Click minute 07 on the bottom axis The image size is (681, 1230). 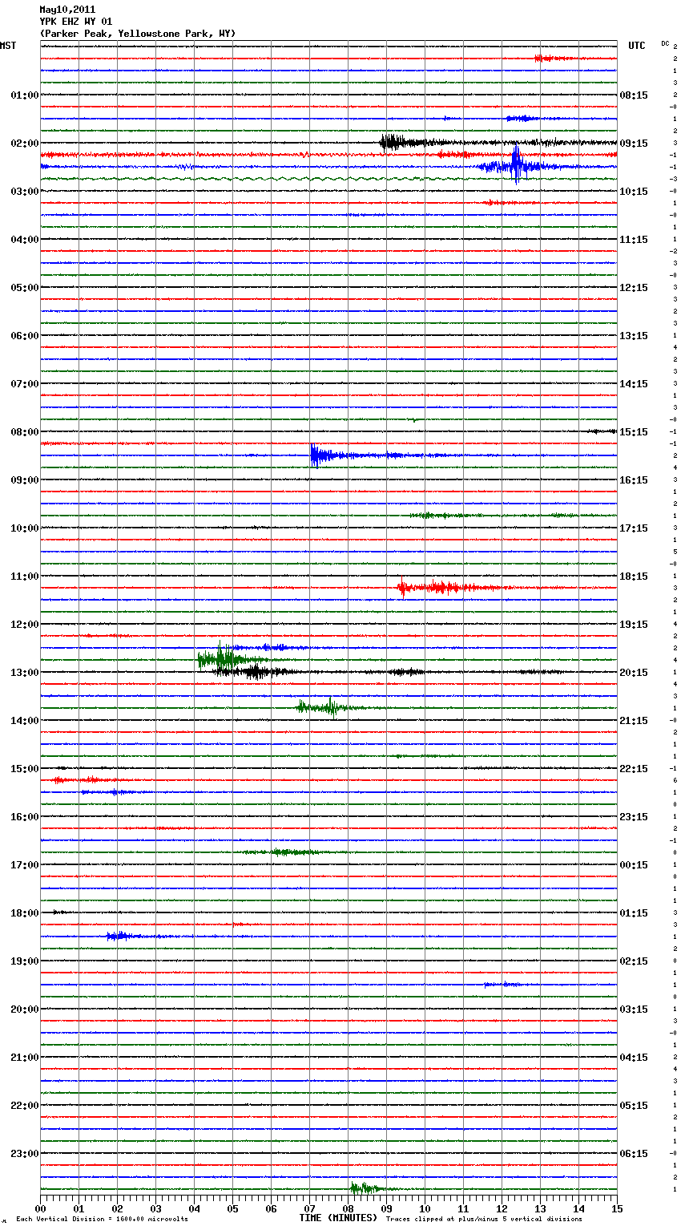tap(309, 1208)
